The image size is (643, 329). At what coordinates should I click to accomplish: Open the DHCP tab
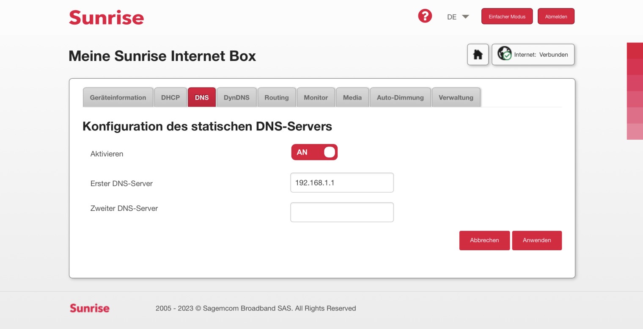(170, 97)
